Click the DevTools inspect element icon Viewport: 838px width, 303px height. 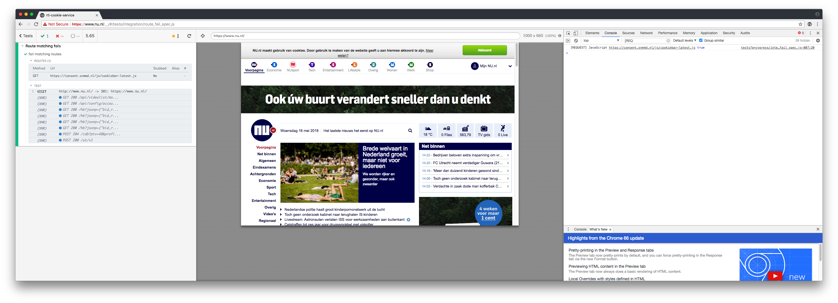pos(568,33)
